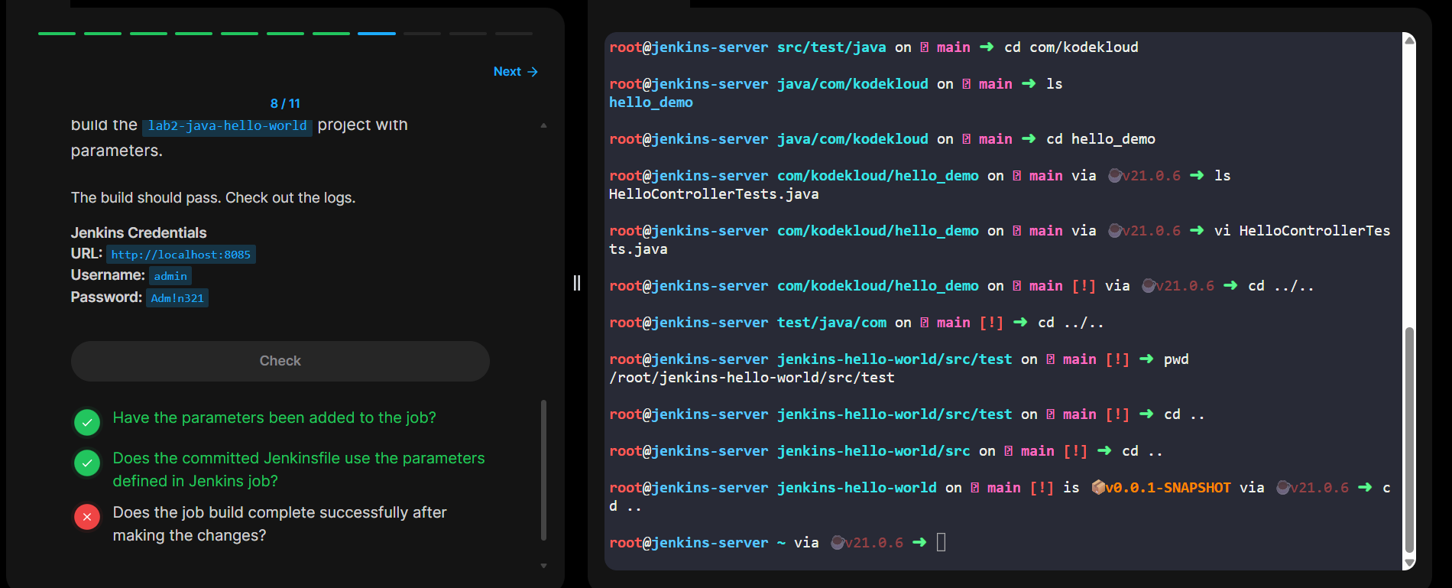Click the green check icon for Jenkinsfile parameters
1452x588 pixels.
tap(87, 463)
